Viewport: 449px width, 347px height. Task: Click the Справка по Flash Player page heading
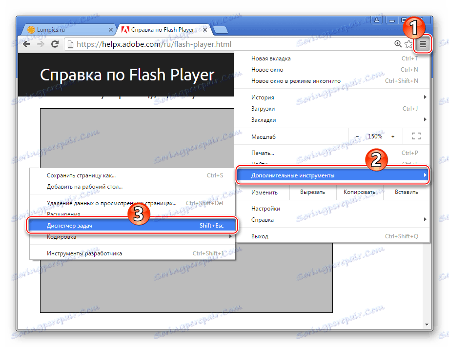[x=127, y=75]
